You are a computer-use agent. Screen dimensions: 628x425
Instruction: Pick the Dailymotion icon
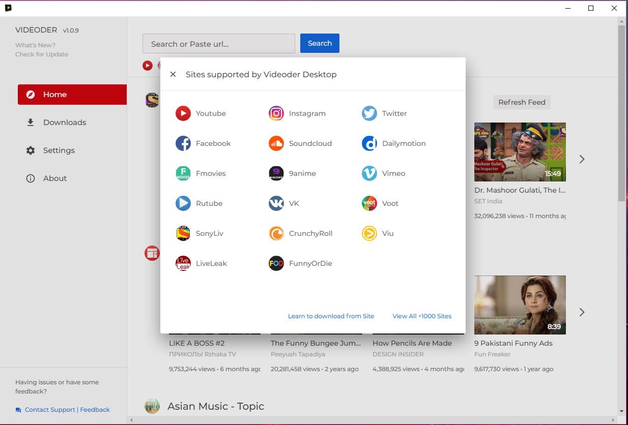coord(369,143)
